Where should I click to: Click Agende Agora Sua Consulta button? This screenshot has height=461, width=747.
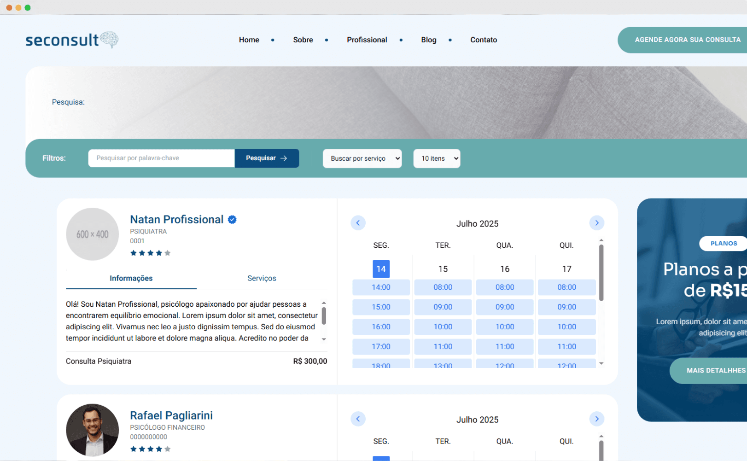(687, 40)
